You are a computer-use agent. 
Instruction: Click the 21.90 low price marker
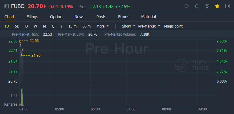pyautogui.click(x=36, y=55)
